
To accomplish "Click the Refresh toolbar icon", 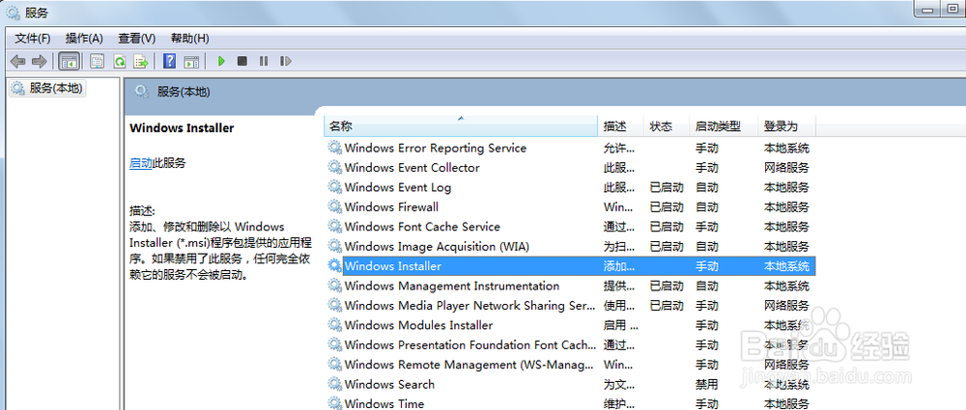I will click(119, 62).
